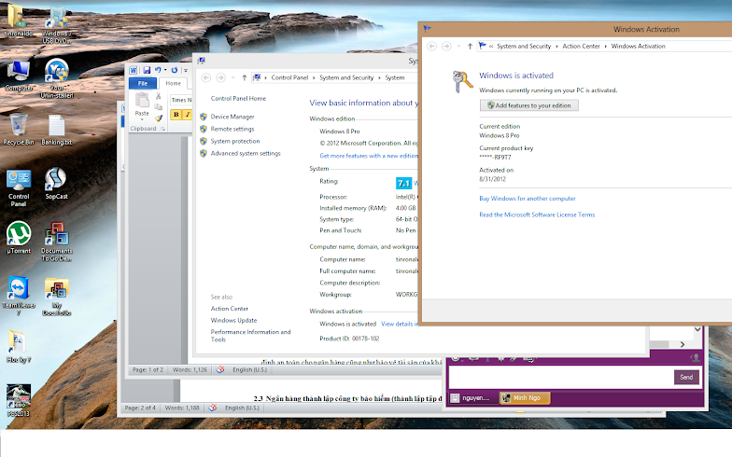This screenshot has height=457, width=732.
Task: Click the Copy icon in Word ribbon
Action: (159, 106)
